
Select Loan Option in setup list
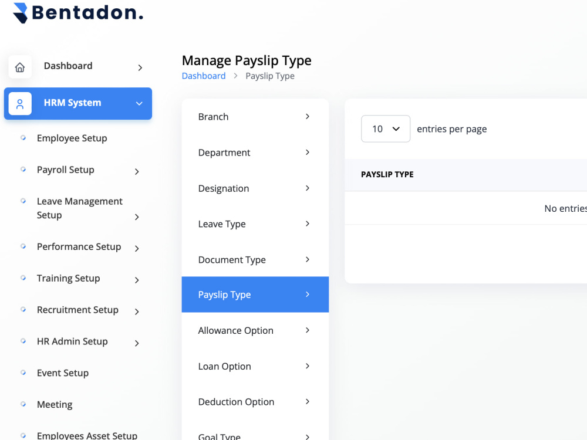click(255, 366)
